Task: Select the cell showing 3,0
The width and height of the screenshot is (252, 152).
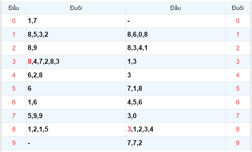Action: (x=132, y=116)
